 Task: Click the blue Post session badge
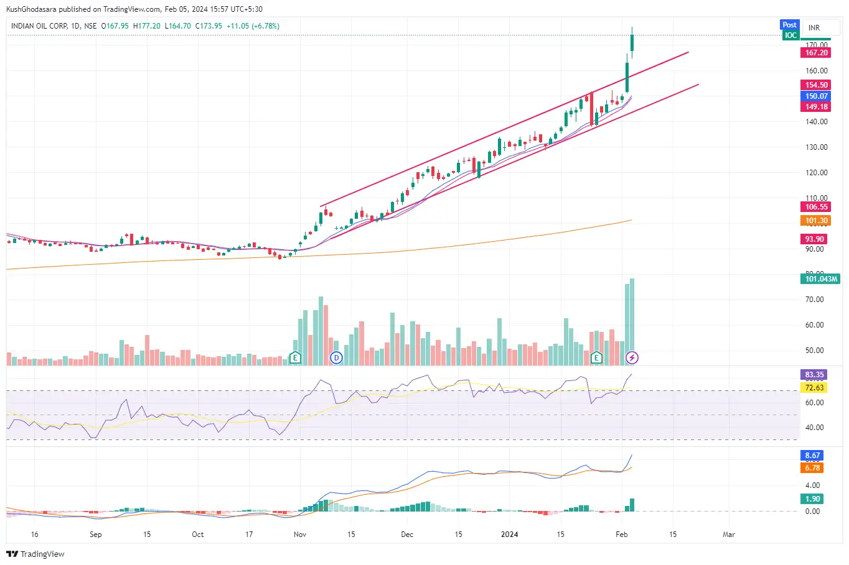click(790, 24)
